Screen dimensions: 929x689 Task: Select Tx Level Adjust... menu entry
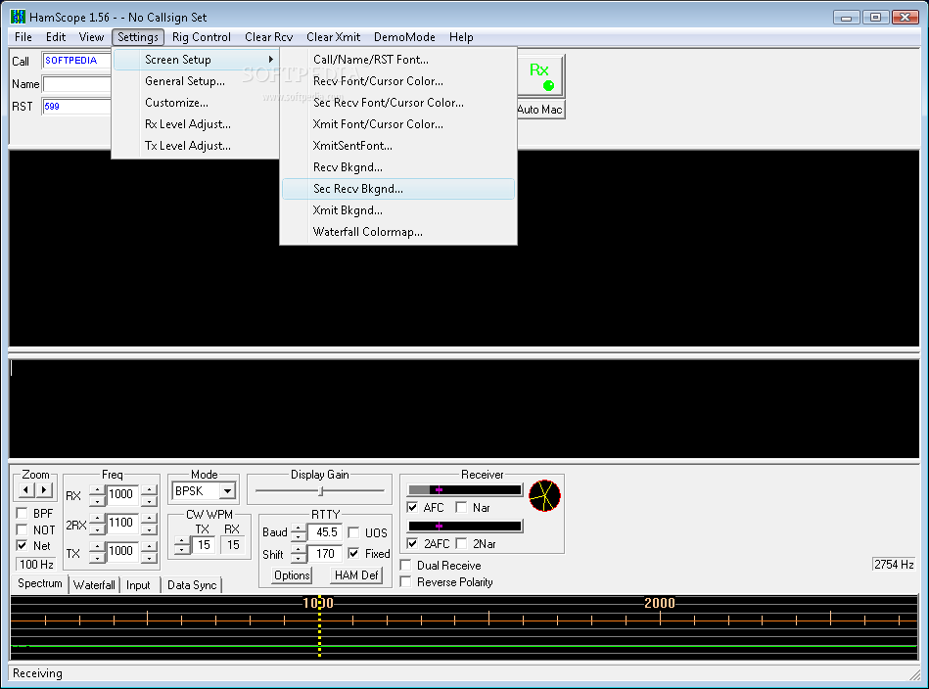[x=196, y=146]
